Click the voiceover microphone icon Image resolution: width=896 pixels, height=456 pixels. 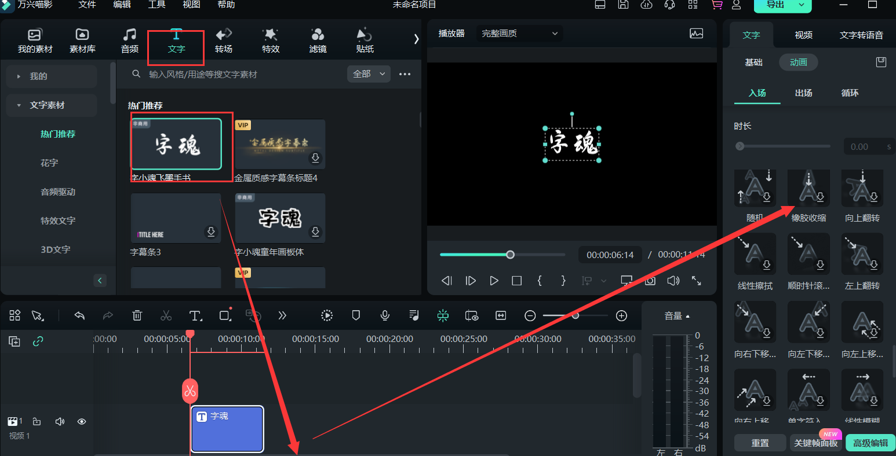pyautogui.click(x=385, y=315)
